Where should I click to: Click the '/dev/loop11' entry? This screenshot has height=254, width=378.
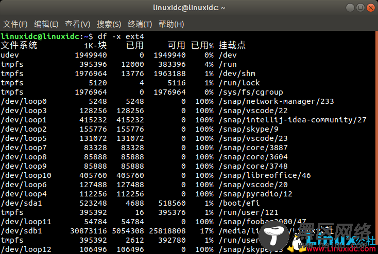coord(26,222)
